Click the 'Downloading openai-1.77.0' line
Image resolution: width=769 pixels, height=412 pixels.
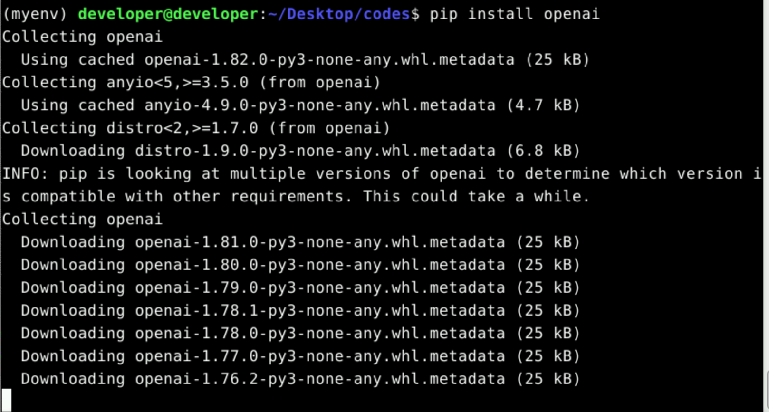tap(300, 356)
